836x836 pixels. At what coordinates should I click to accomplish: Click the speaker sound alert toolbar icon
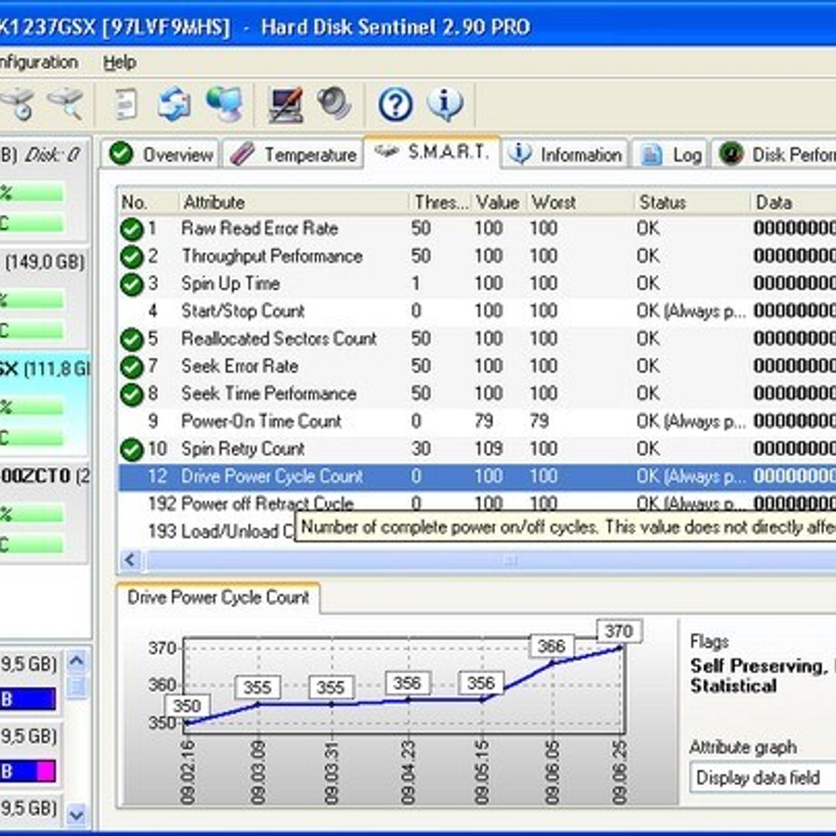tap(334, 103)
